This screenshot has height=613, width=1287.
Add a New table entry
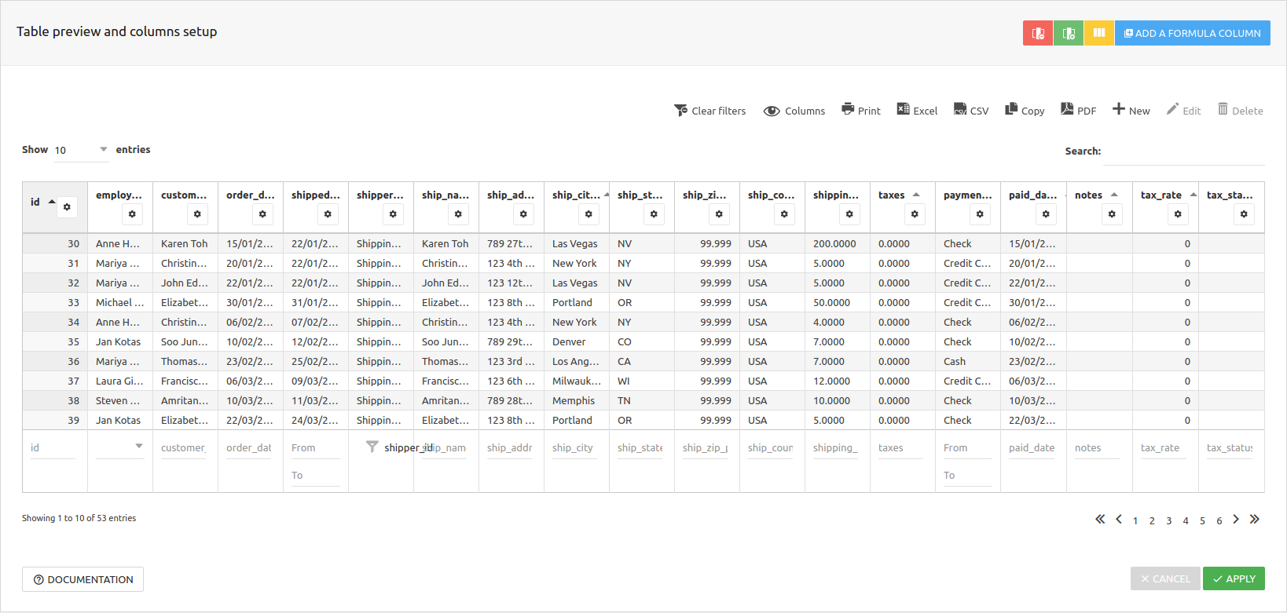click(x=1131, y=111)
